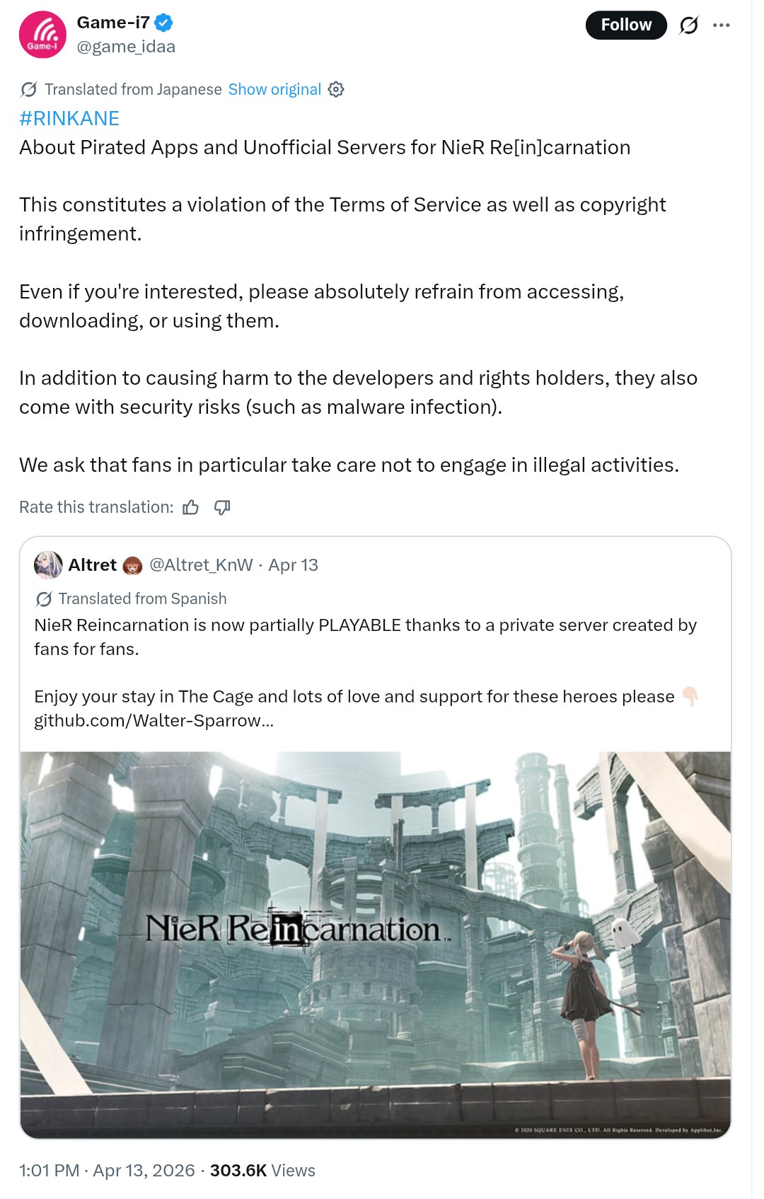Screen dimensions: 764x1199
Task: Click Altret's profile avatar in quoted post
Action: coord(48,564)
